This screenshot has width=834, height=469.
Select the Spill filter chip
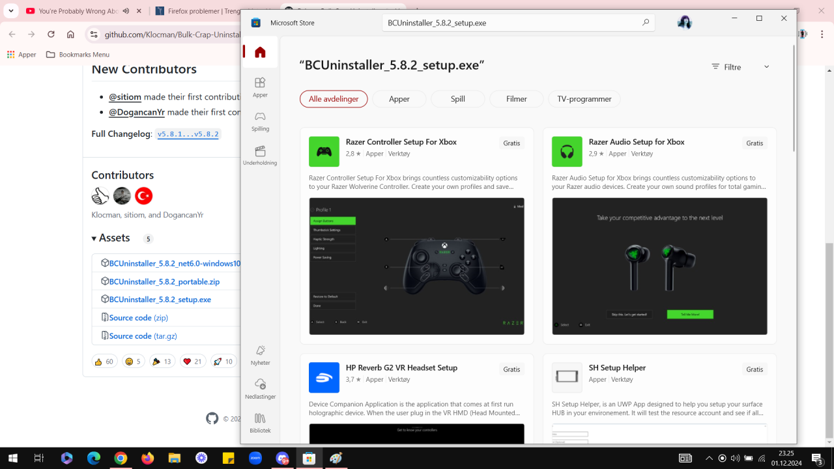coord(457,99)
